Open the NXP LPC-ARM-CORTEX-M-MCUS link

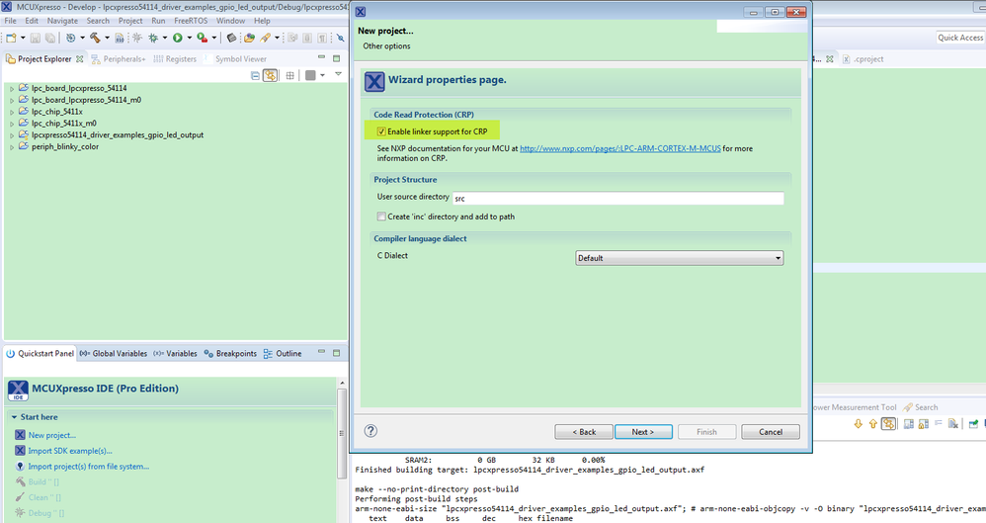[x=620, y=148]
